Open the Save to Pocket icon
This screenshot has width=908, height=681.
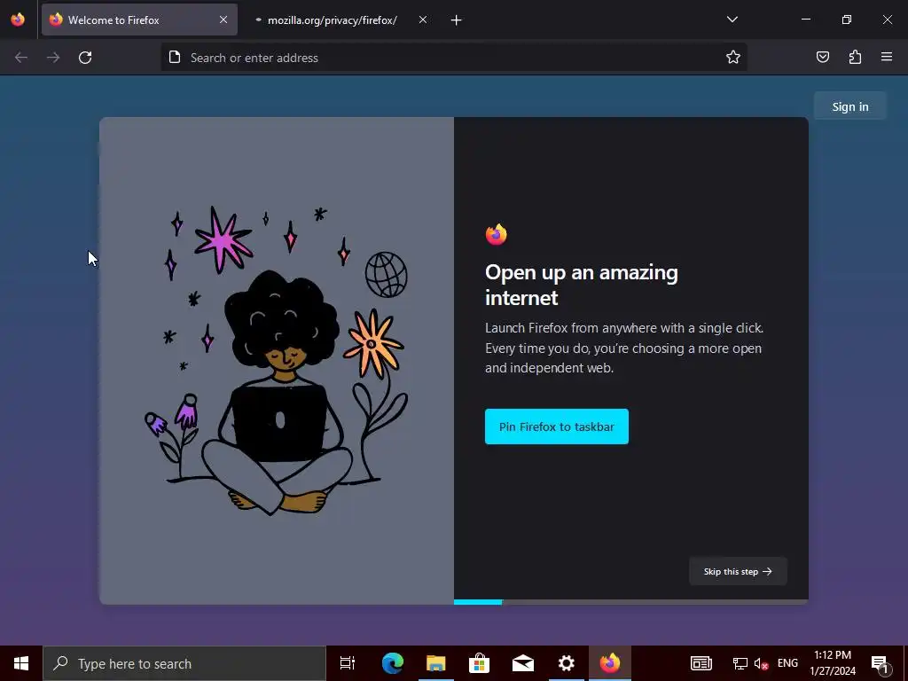(x=822, y=57)
